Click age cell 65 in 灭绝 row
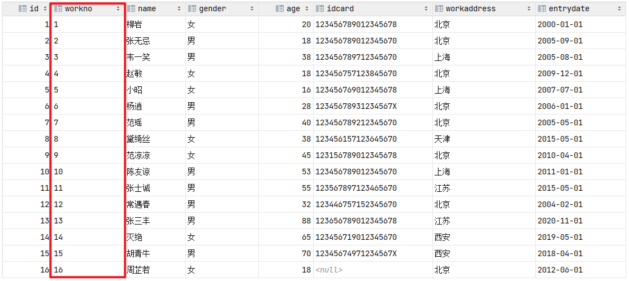 306,237
